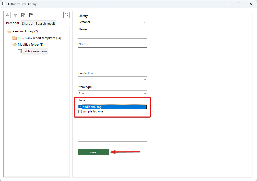
Task: Click the IBCS Blank report templates folder icon
Action: (15, 38)
